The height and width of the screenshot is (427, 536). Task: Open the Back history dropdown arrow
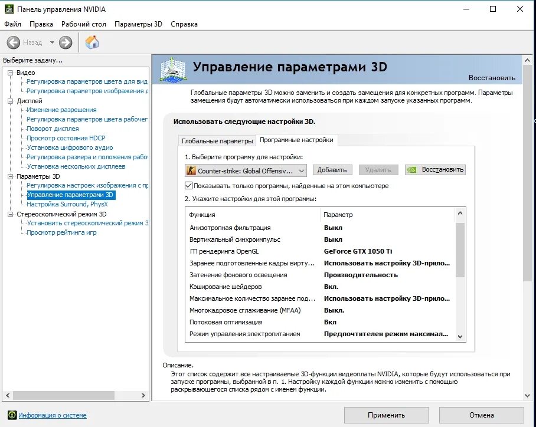tap(52, 42)
